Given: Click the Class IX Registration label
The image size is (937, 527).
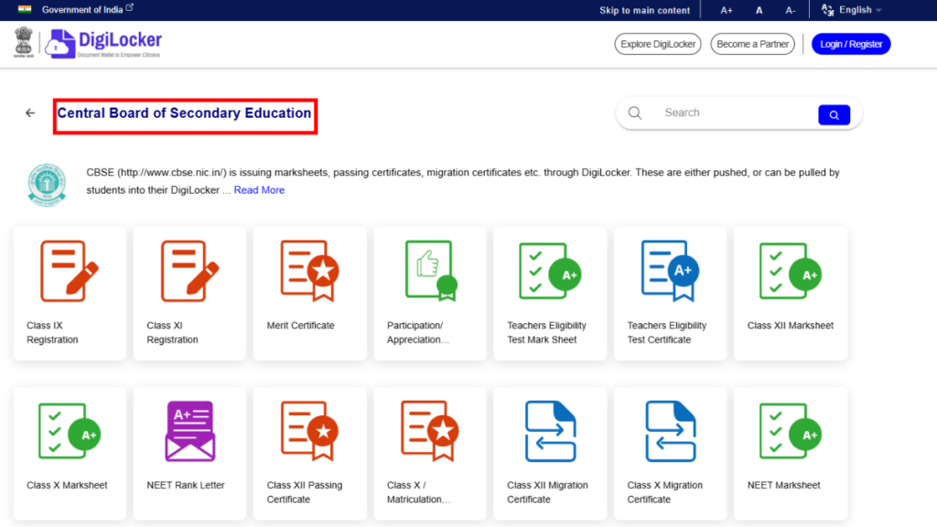Looking at the screenshot, I should (52, 332).
